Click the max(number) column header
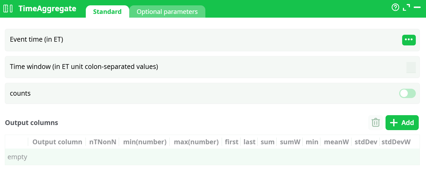This screenshot has height=171, width=426. pyautogui.click(x=196, y=142)
